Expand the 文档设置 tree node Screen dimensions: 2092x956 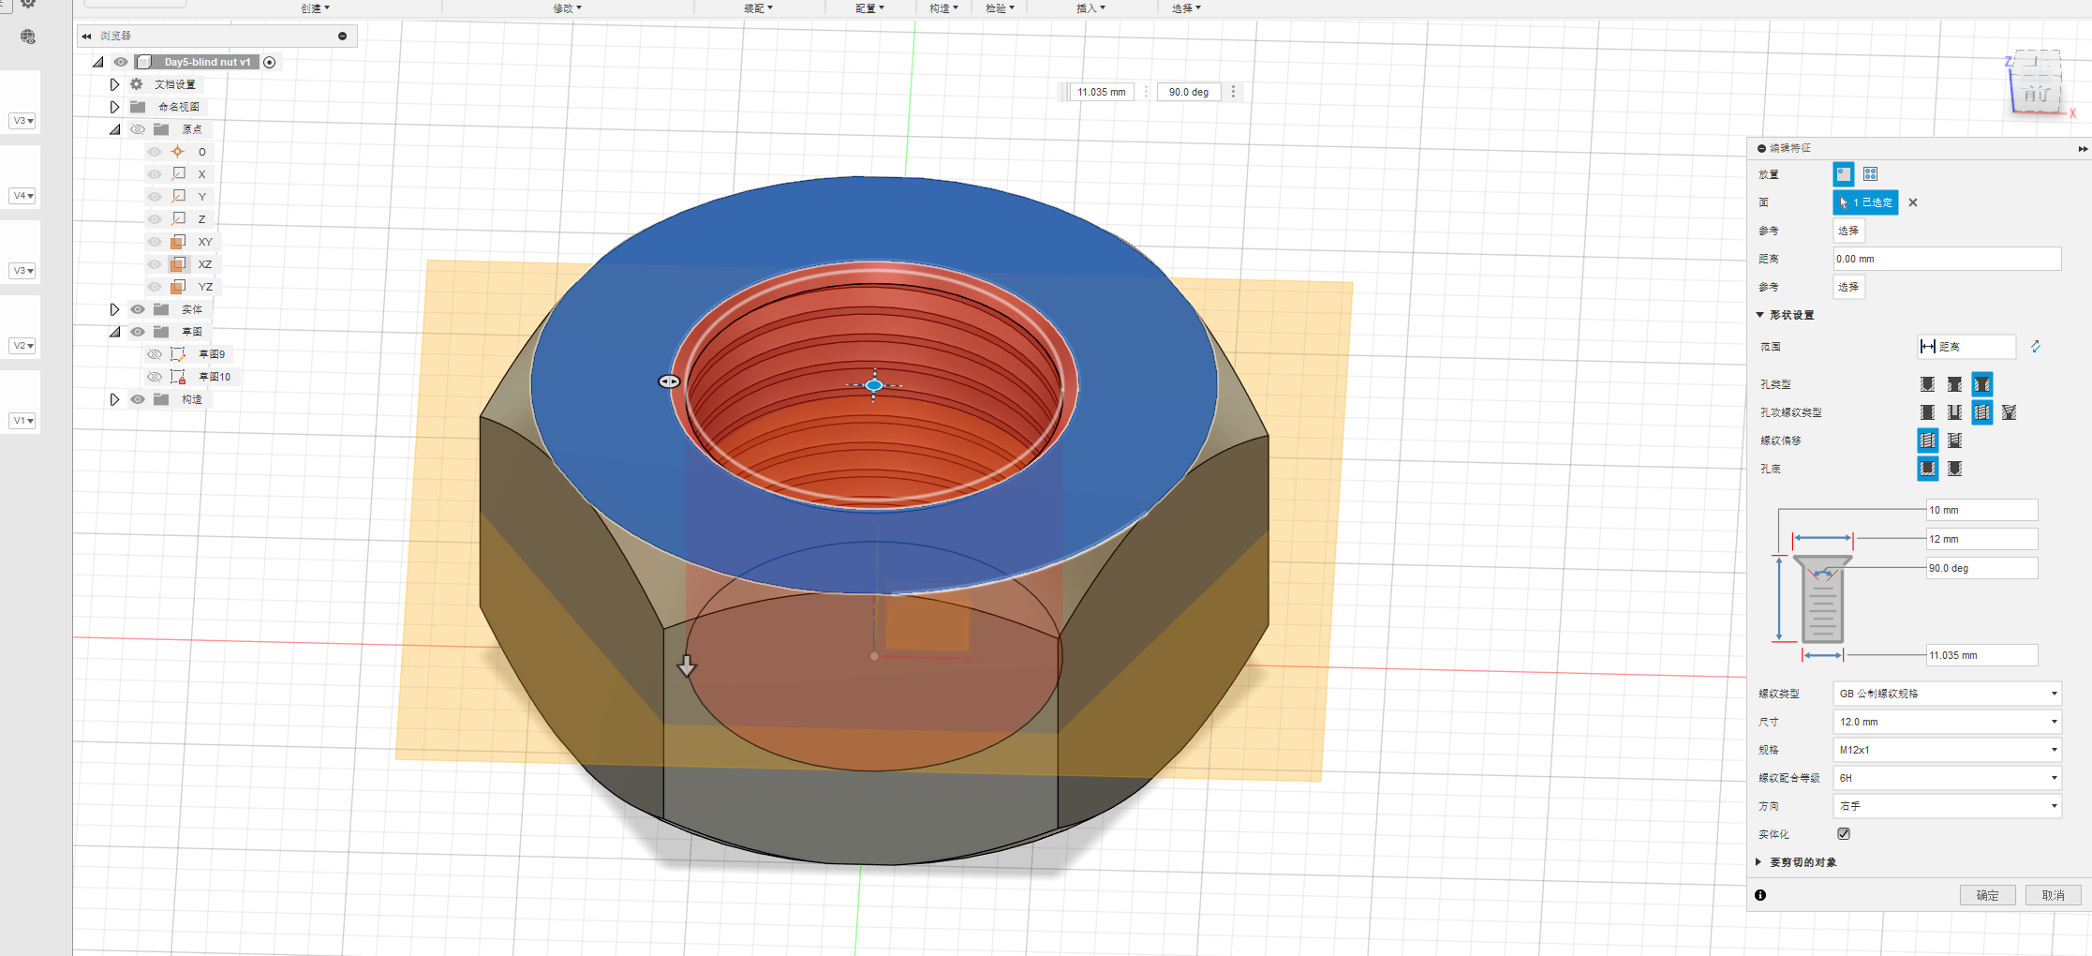pyautogui.click(x=114, y=84)
